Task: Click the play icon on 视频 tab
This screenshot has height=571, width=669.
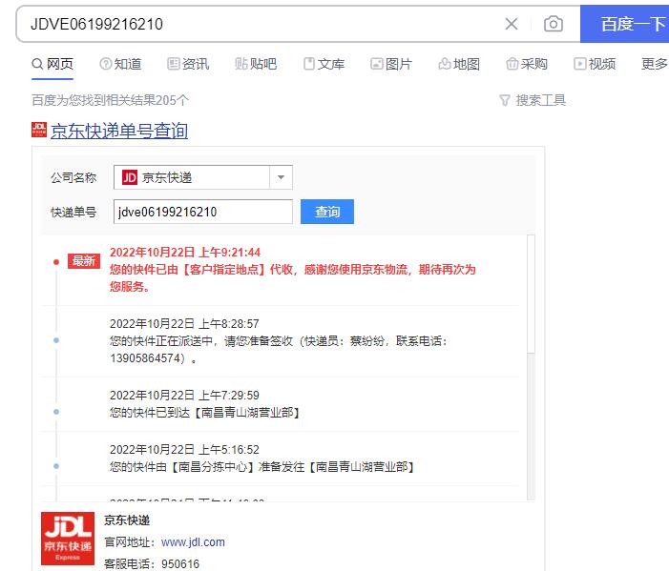Action: click(x=580, y=64)
